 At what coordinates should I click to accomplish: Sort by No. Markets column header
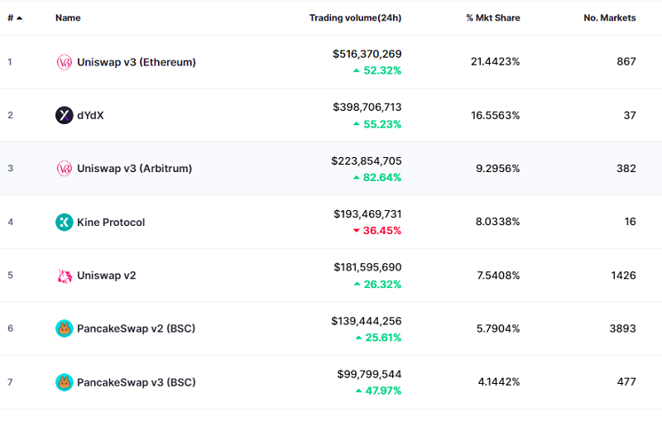tap(609, 17)
